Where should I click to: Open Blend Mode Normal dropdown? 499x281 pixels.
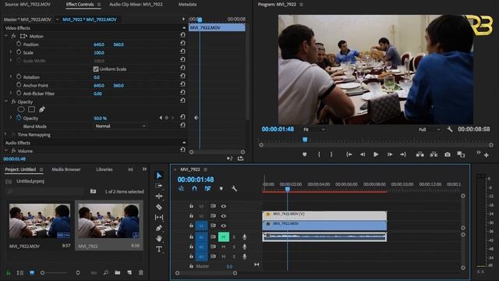click(120, 126)
